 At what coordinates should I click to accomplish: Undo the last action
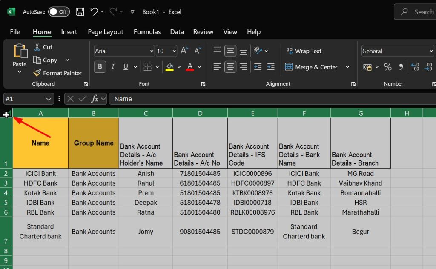pos(94,11)
